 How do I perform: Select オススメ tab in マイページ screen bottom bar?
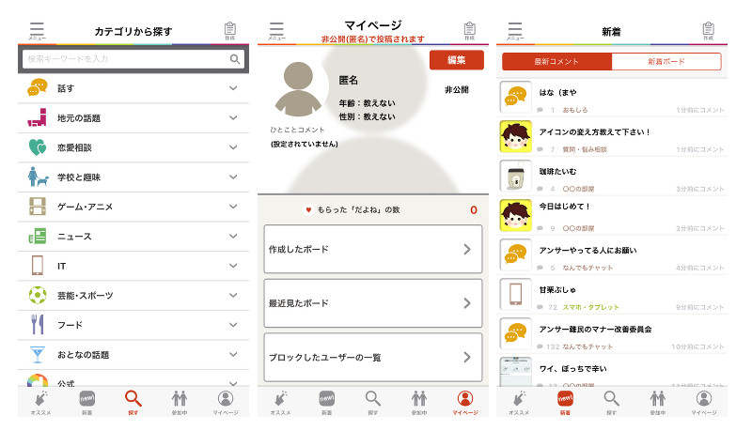[280, 402]
